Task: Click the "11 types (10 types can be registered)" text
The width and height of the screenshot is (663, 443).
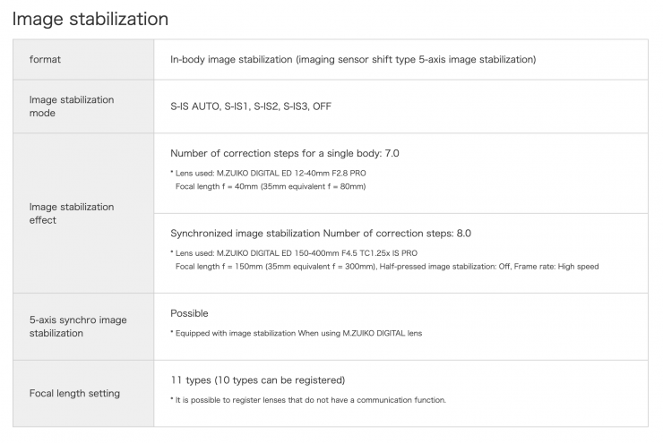Action: click(257, 380)
